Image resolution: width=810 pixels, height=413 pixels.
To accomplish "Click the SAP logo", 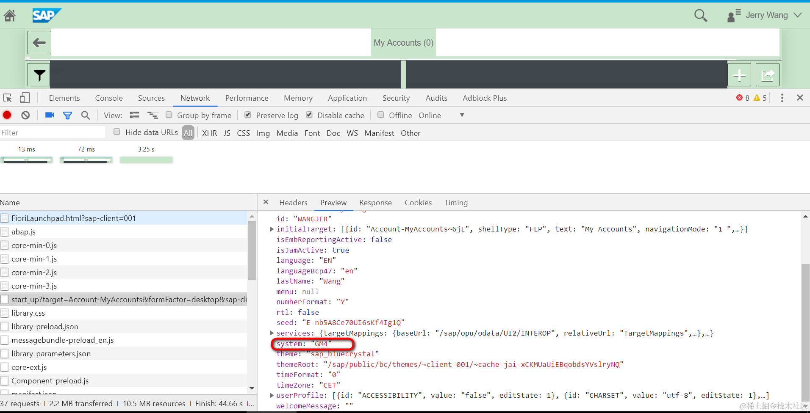I will point(47,16).
